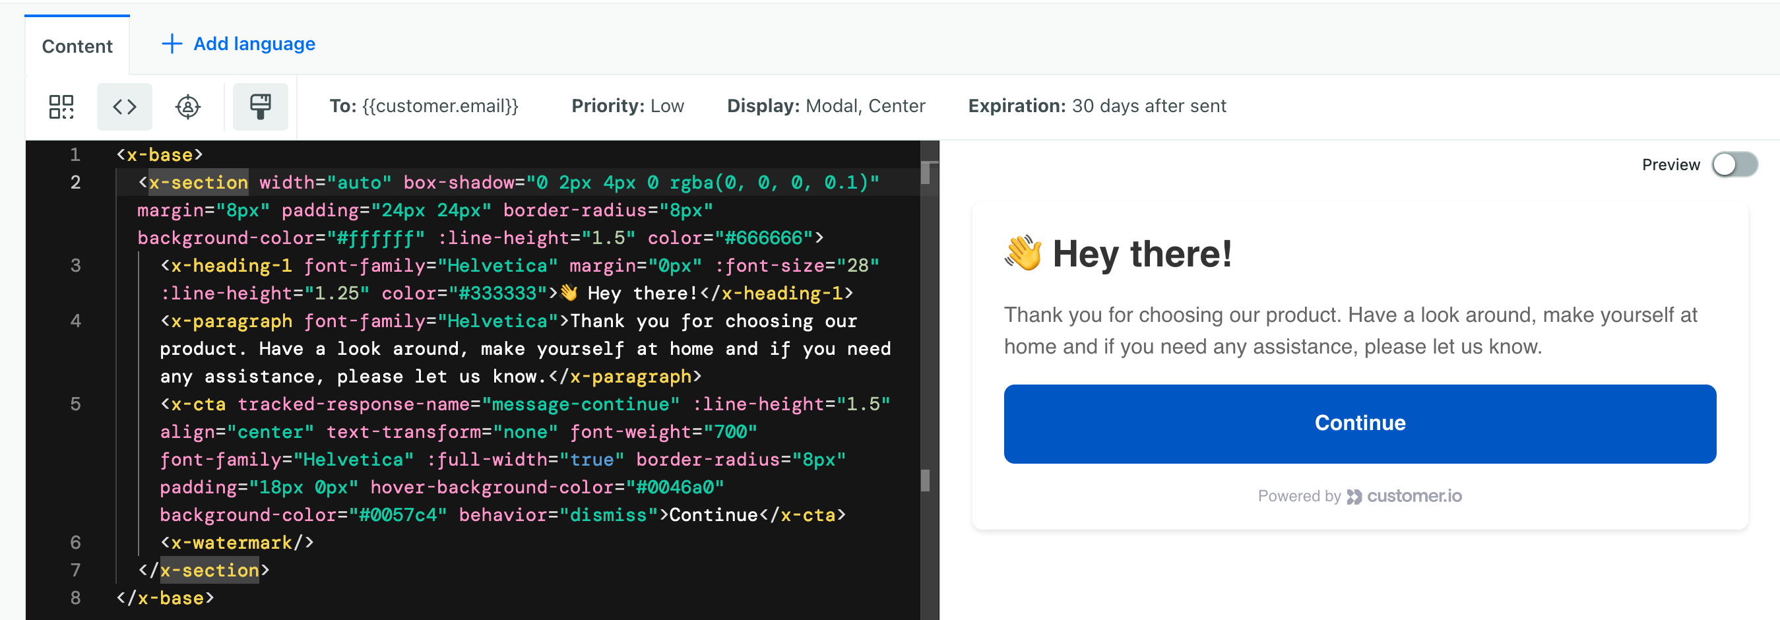
Task: Click the Add language link
Action: [x=253, y=44]
